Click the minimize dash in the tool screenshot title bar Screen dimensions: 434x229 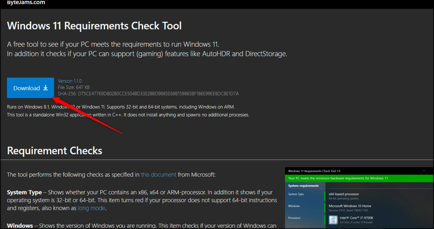(424, 171)
